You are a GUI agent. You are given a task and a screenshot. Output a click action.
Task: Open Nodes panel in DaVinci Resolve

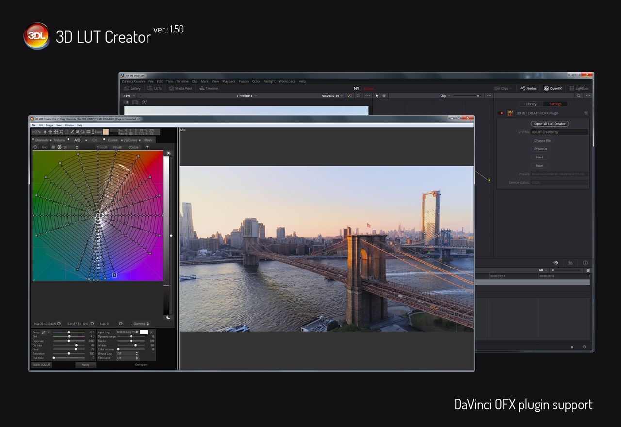[x=528, y=88]
